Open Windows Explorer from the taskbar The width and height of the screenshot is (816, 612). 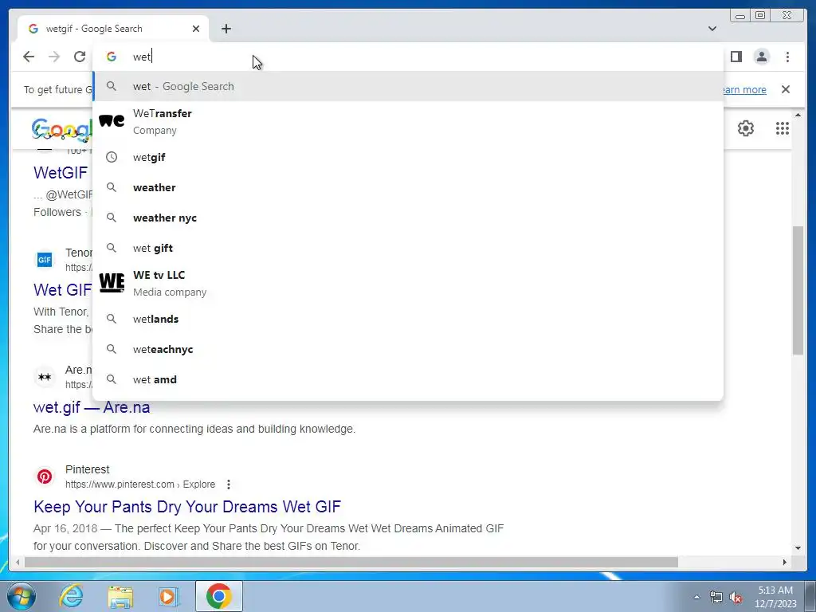120,596
